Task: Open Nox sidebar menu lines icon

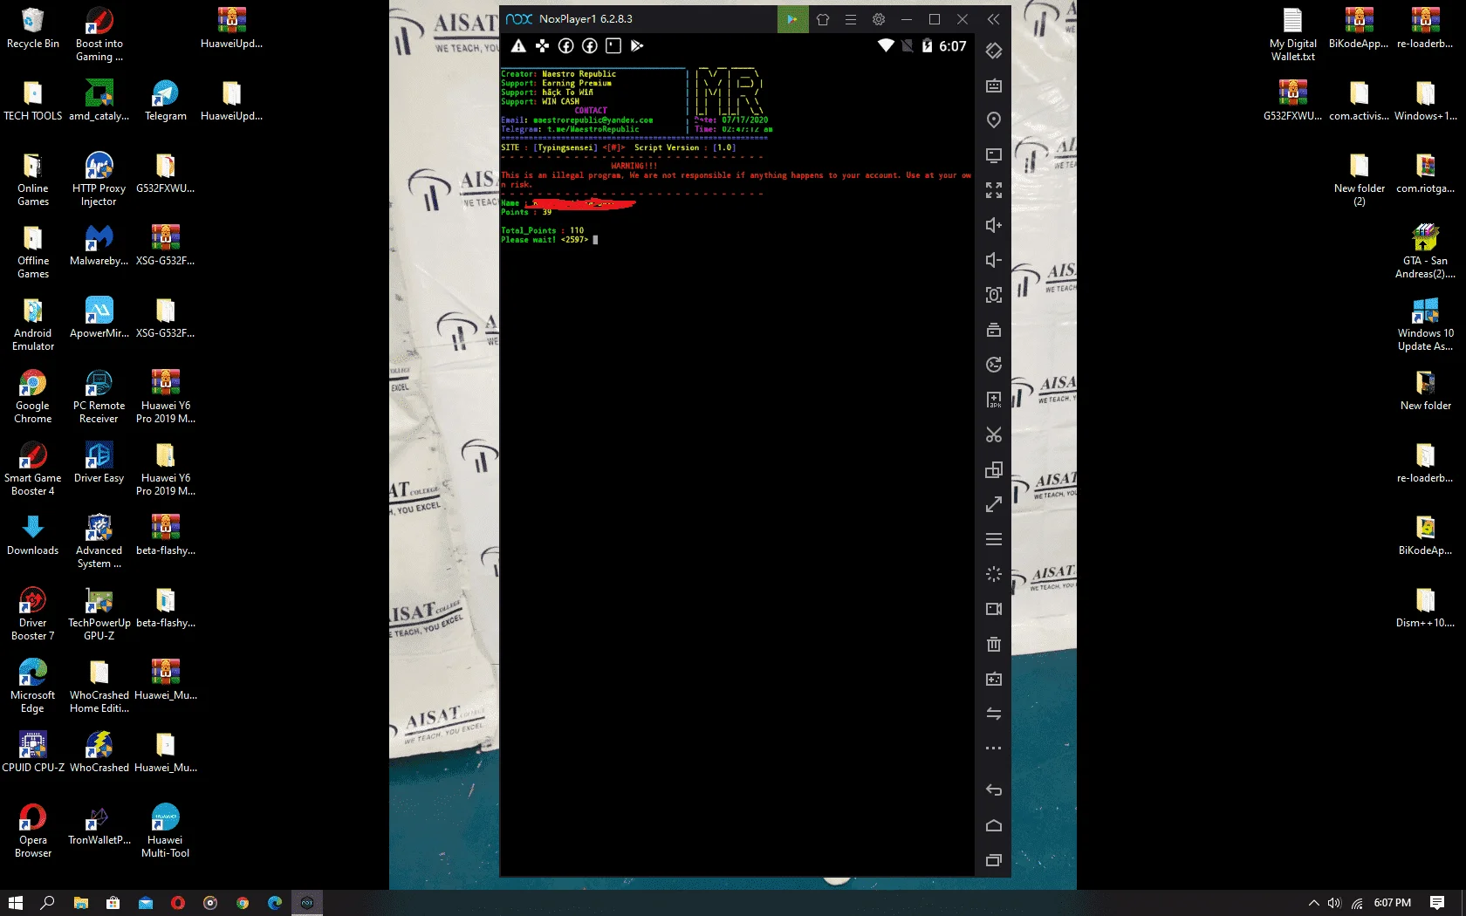Action: [993, 539]
